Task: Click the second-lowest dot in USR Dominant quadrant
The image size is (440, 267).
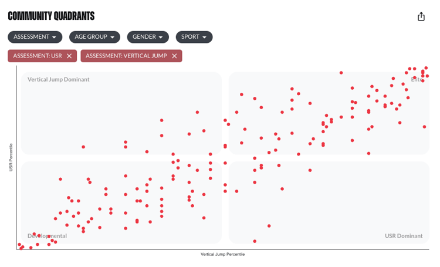Action: coord(269,226)
